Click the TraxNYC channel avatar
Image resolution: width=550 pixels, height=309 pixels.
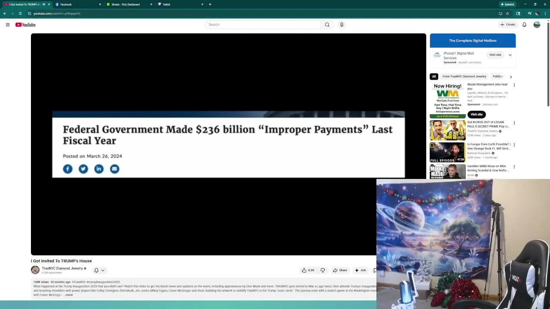(35, 270)
